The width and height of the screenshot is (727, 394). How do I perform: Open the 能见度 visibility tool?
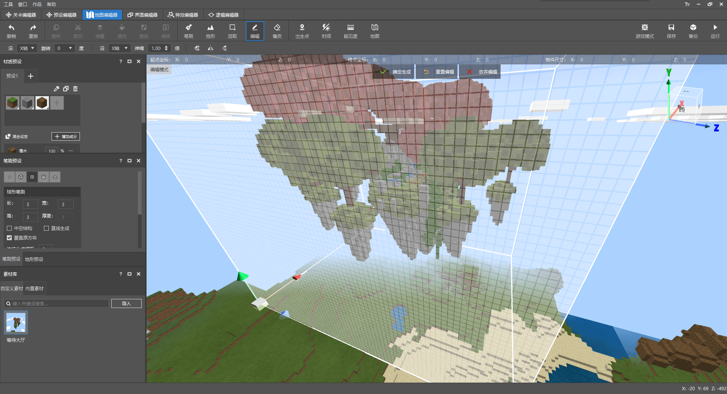tap(350, 31)
